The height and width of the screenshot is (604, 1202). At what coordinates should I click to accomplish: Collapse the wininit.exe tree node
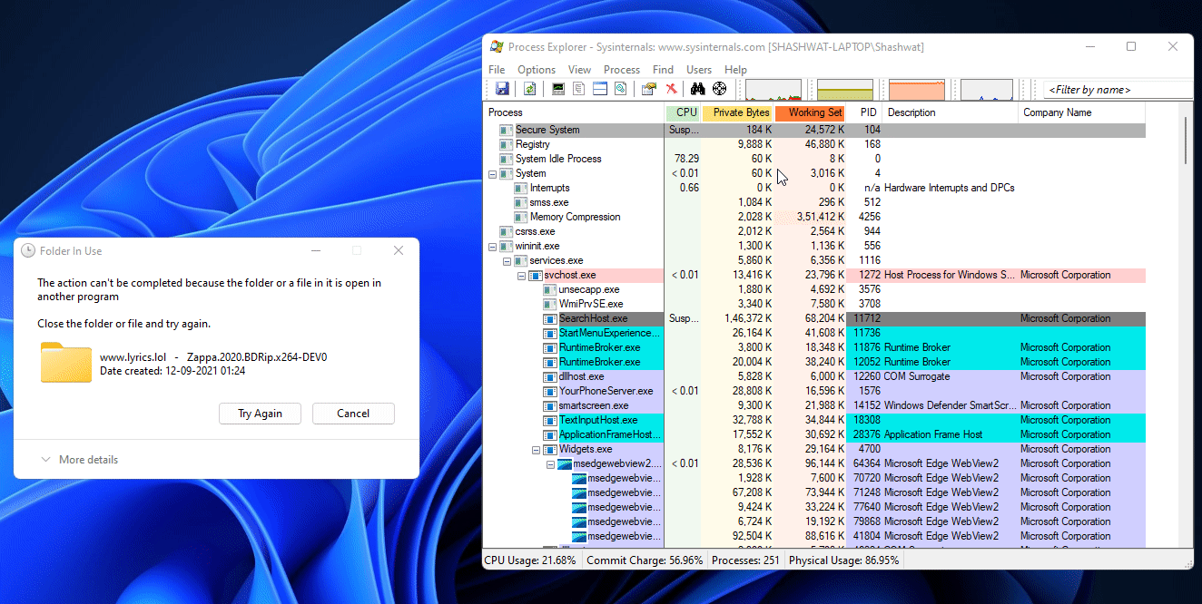click(x=493, y=246)
